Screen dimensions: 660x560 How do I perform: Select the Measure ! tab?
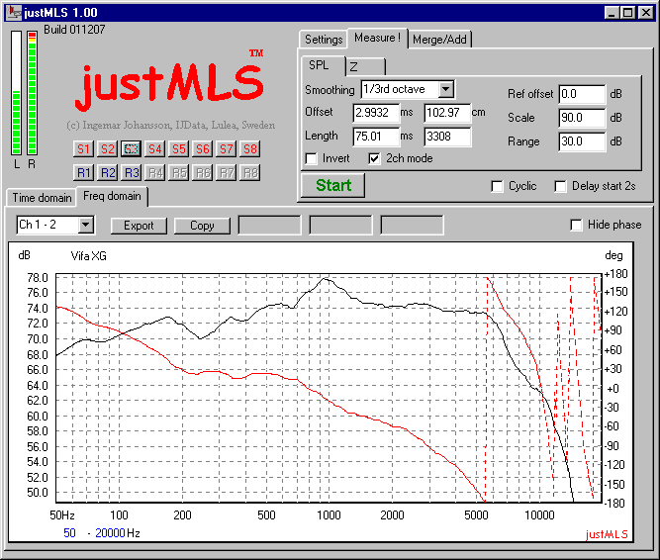(x=377, y=38)
